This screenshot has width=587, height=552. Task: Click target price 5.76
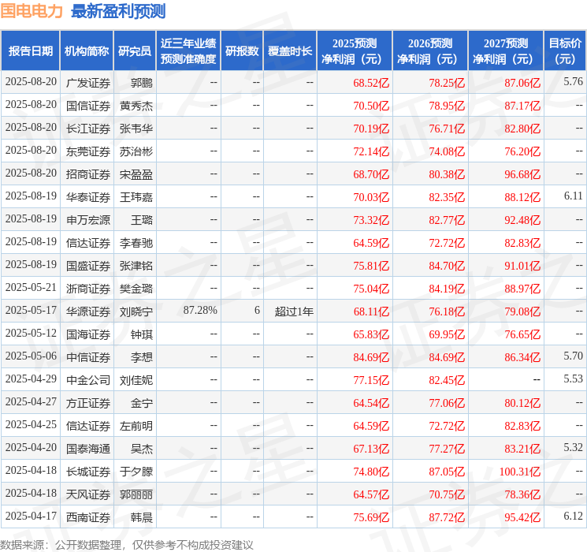573,82
